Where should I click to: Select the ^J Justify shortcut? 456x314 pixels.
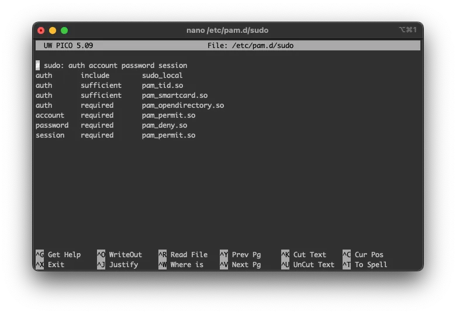tap(118, 265)
